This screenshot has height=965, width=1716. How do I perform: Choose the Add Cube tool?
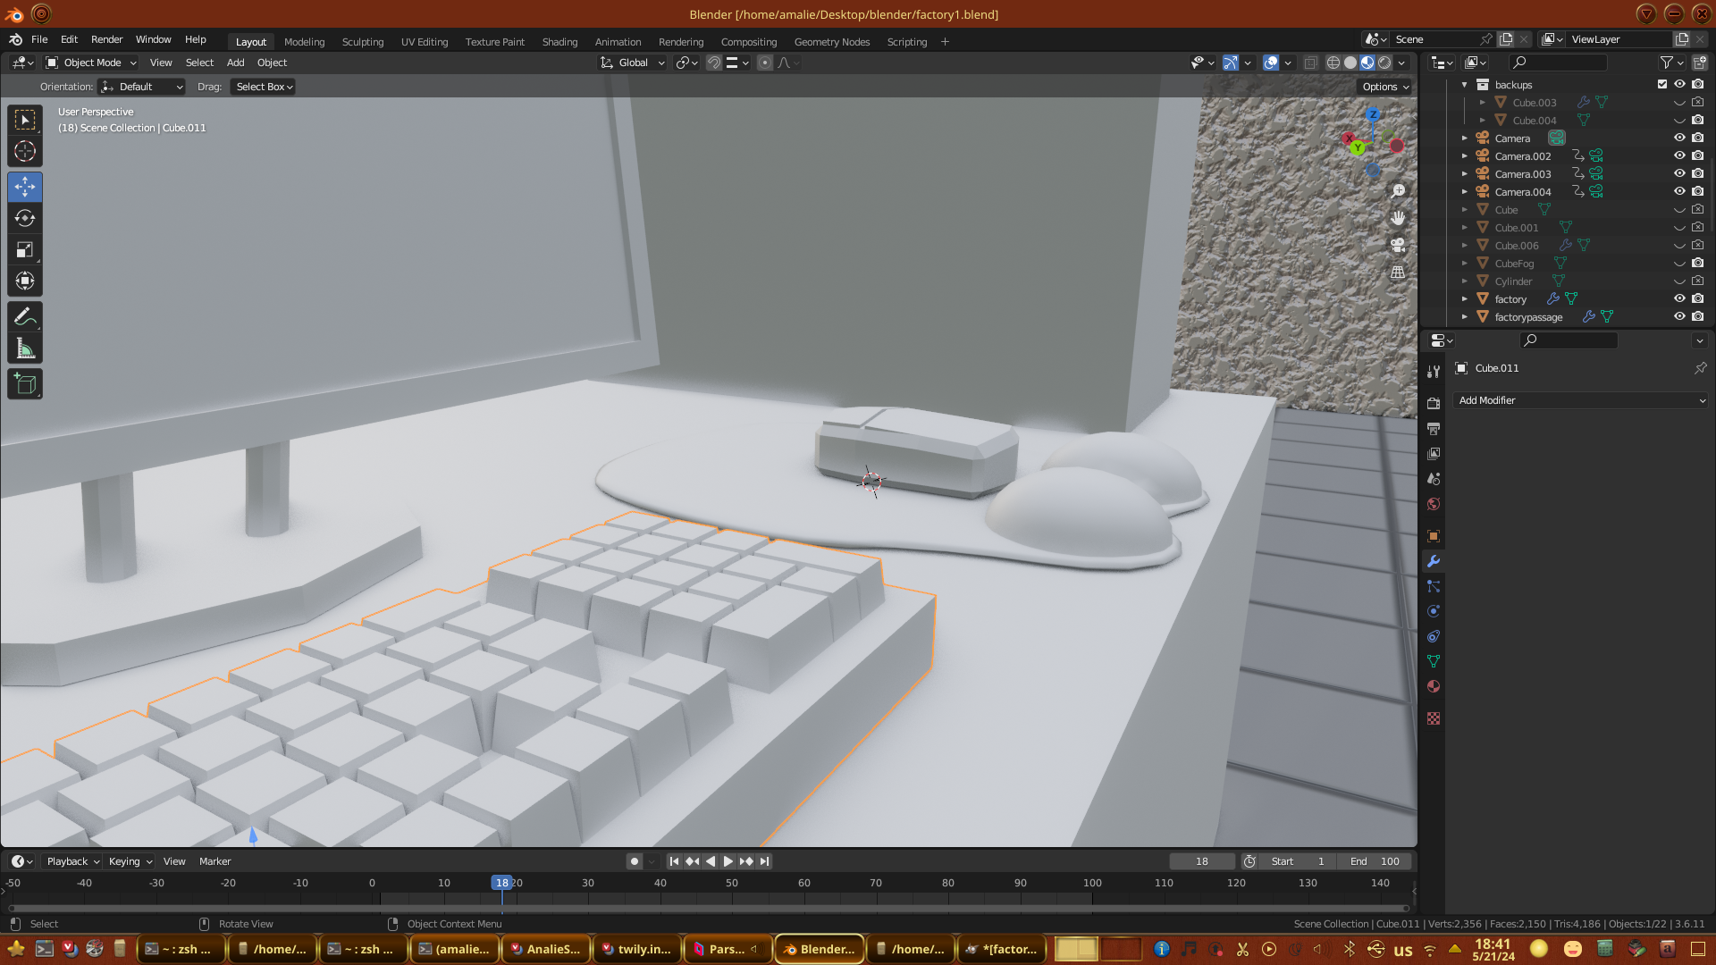[25, 385]
